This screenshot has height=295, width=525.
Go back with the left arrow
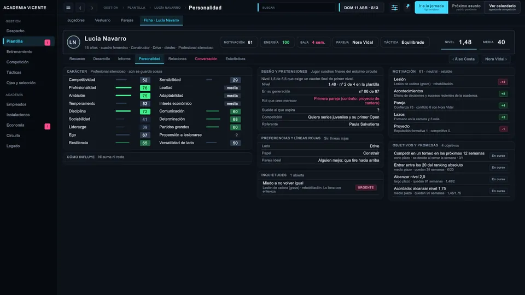pos(80,7)
